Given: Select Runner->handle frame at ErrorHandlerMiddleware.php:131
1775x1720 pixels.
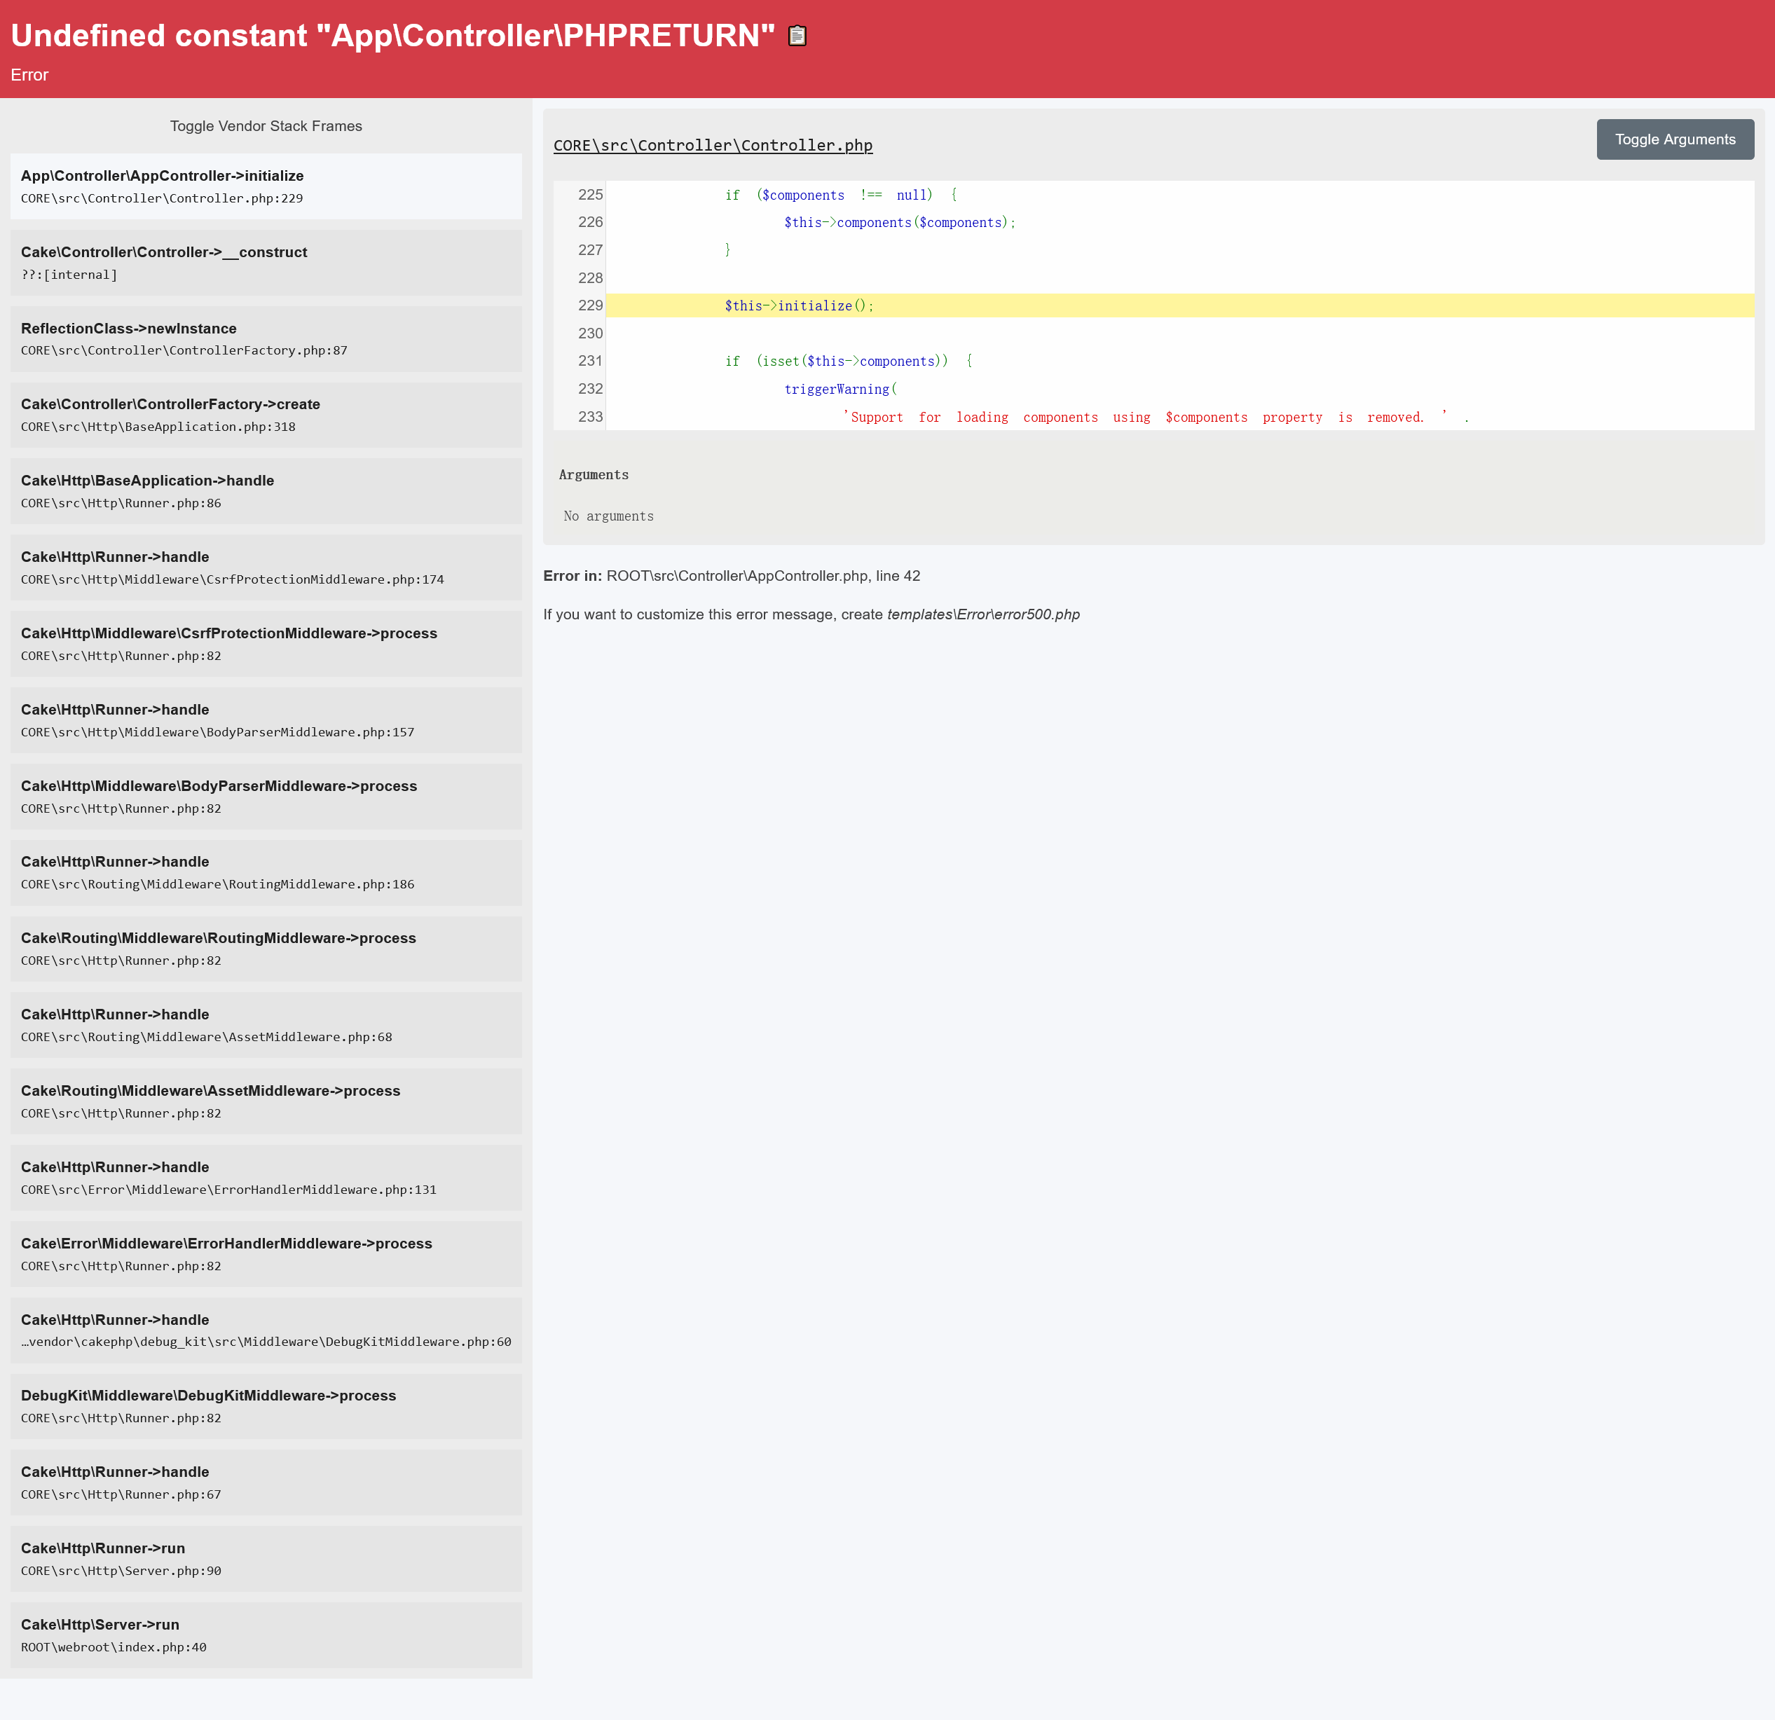Looking at the screenshot, I should pos(266,1178).
